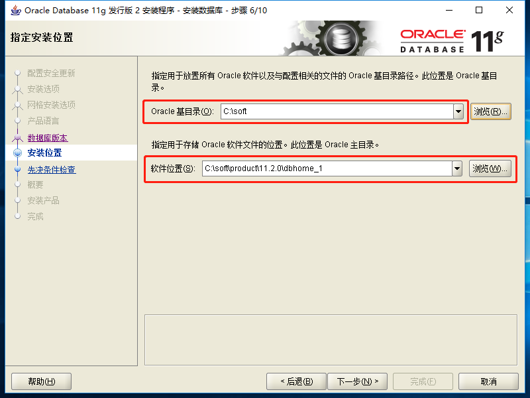The height and width of the screenshot is (398, 530).
Task: Click the 配置安全更新 step marker icon
Action: click(18, 73)
